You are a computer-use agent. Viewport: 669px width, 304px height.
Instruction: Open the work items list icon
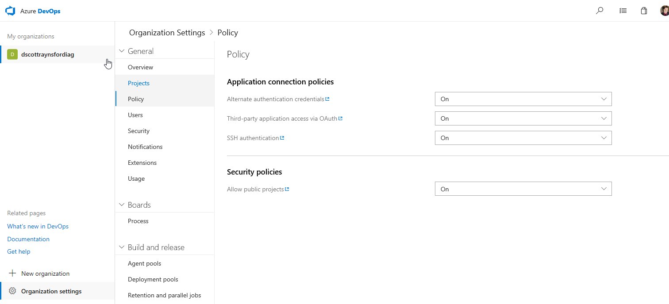623,11
